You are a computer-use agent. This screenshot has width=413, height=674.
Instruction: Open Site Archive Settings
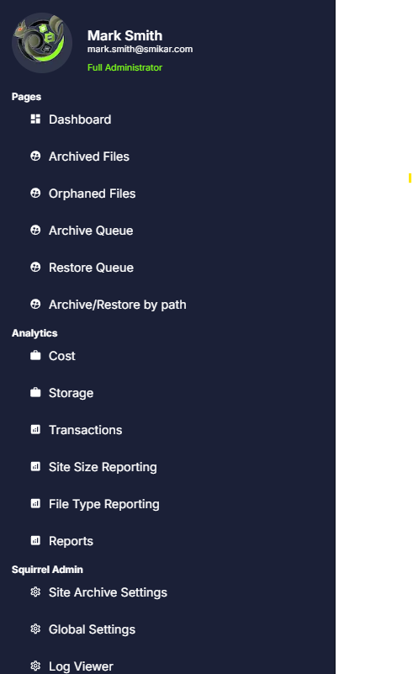click(108, 592)
